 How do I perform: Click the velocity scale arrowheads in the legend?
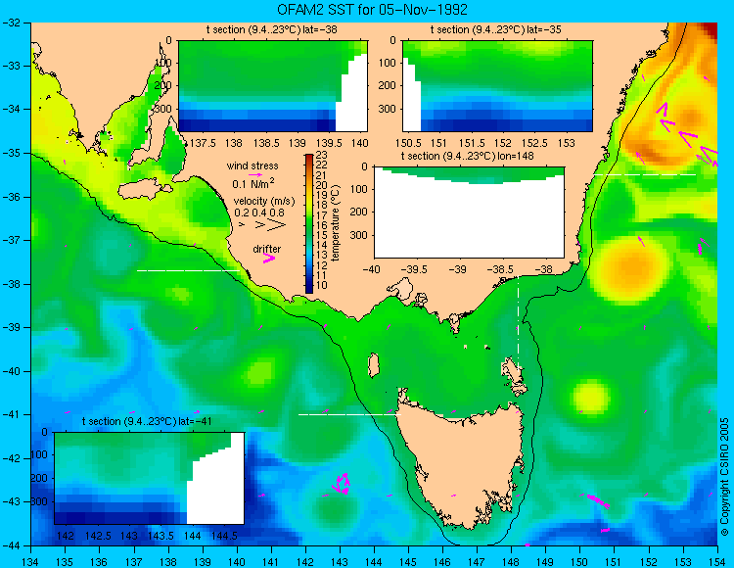(263, 225)
